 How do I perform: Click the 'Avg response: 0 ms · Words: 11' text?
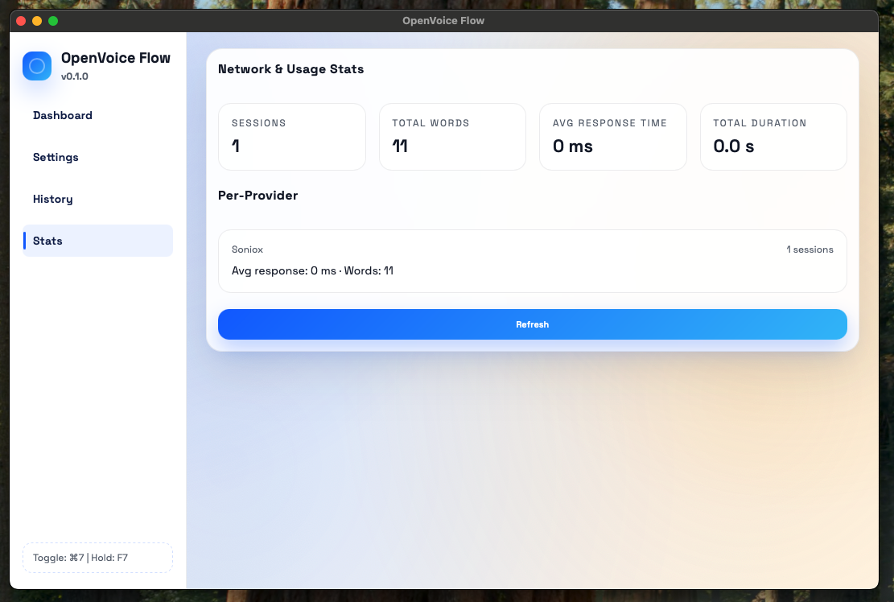pos(312,270)
